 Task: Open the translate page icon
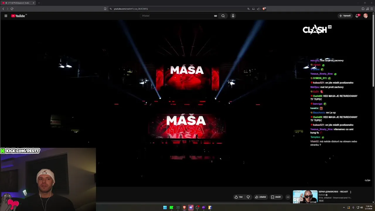coord(248,9)
